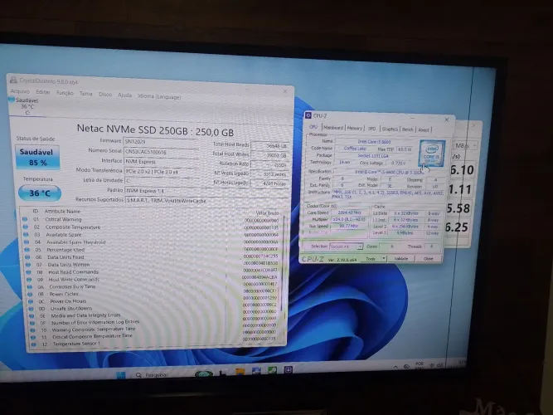The image size is (553, 415).
Task: Click the Validate button in CPU-Z
Action: 401,259
